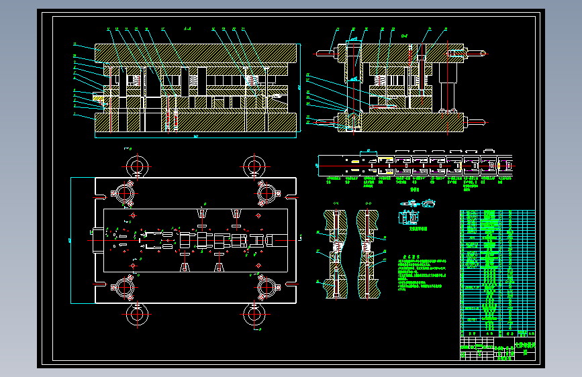
Task: Select the cyan parts list table
Action: point(497,274)
